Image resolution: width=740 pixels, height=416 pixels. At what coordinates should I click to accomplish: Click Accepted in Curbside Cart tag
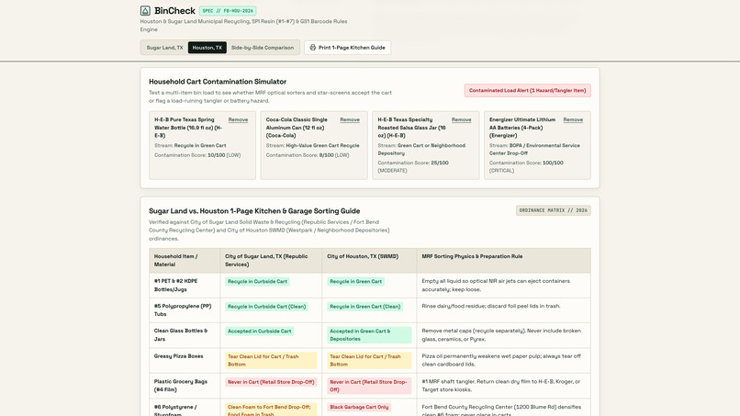[x=259, y=332]
